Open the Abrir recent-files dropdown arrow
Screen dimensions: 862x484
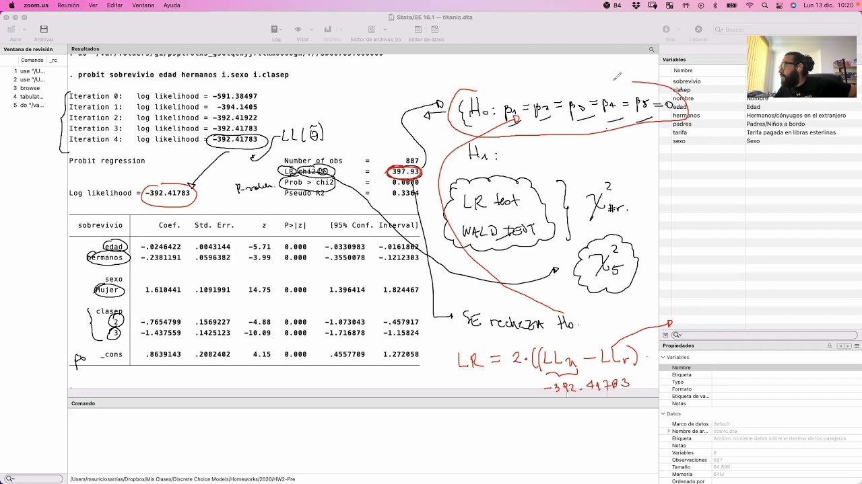24,30
